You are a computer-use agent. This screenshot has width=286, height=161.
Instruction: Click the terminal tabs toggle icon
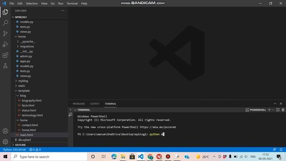71,114
